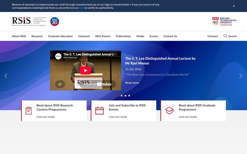Select first carousel dot indicator

(x=118, y=95)
